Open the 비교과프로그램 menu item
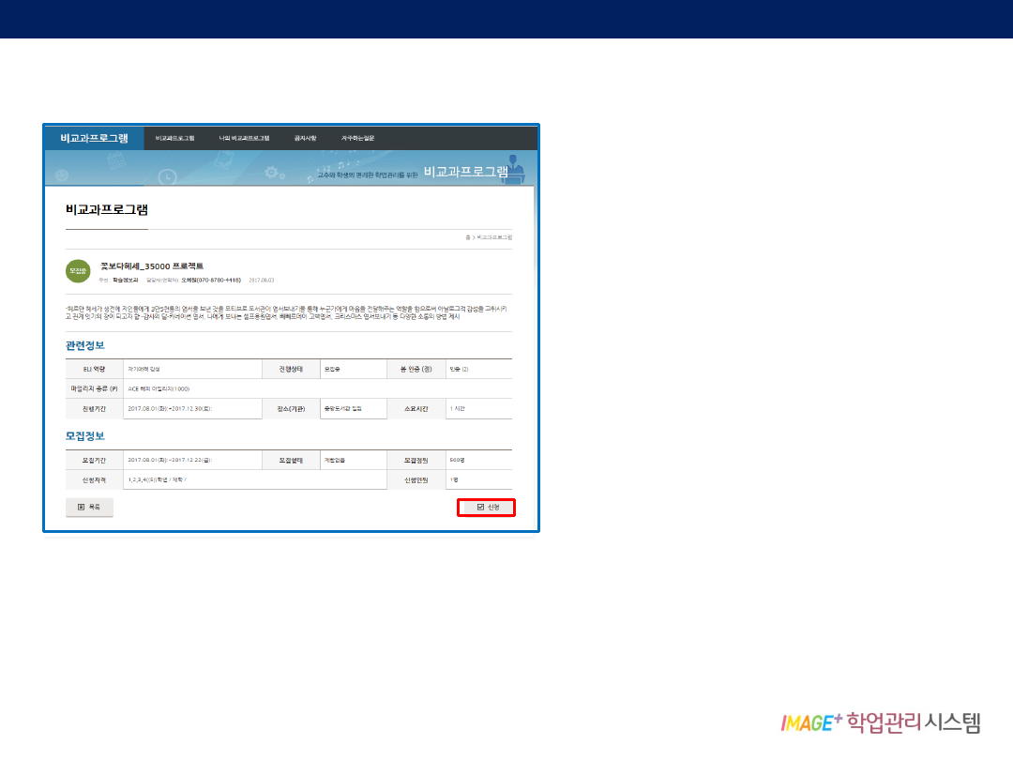This screenshot has height=760, width=1013. tap(174, 138)
